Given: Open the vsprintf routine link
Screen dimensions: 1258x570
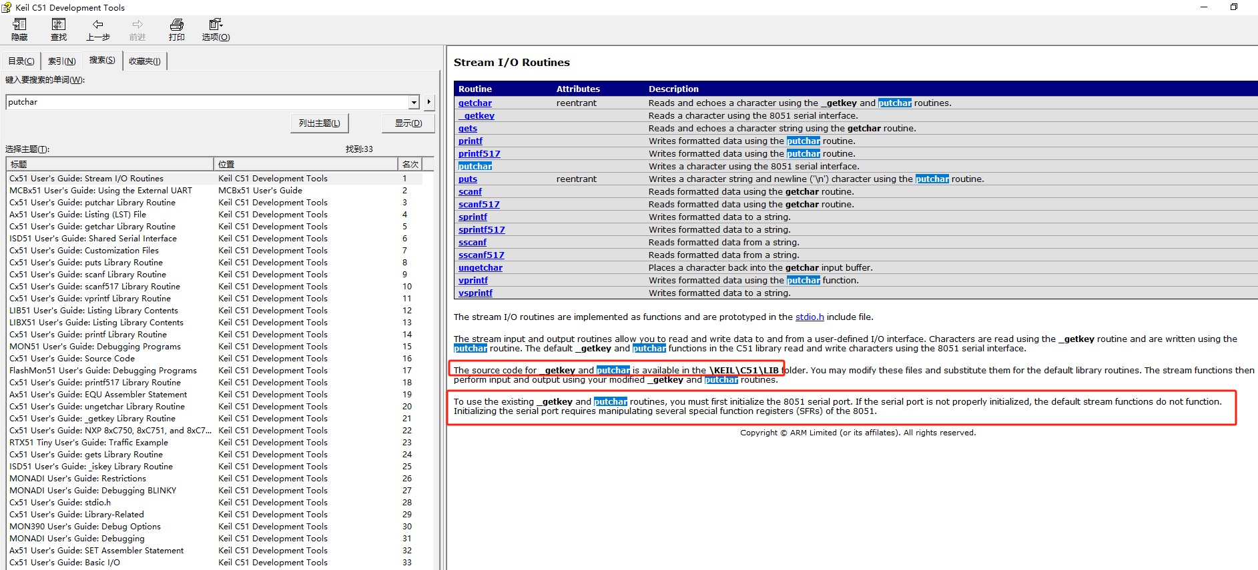Looking at the screenshot, I should [x=475, y=293].
